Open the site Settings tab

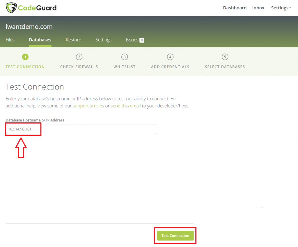point(103,40)
